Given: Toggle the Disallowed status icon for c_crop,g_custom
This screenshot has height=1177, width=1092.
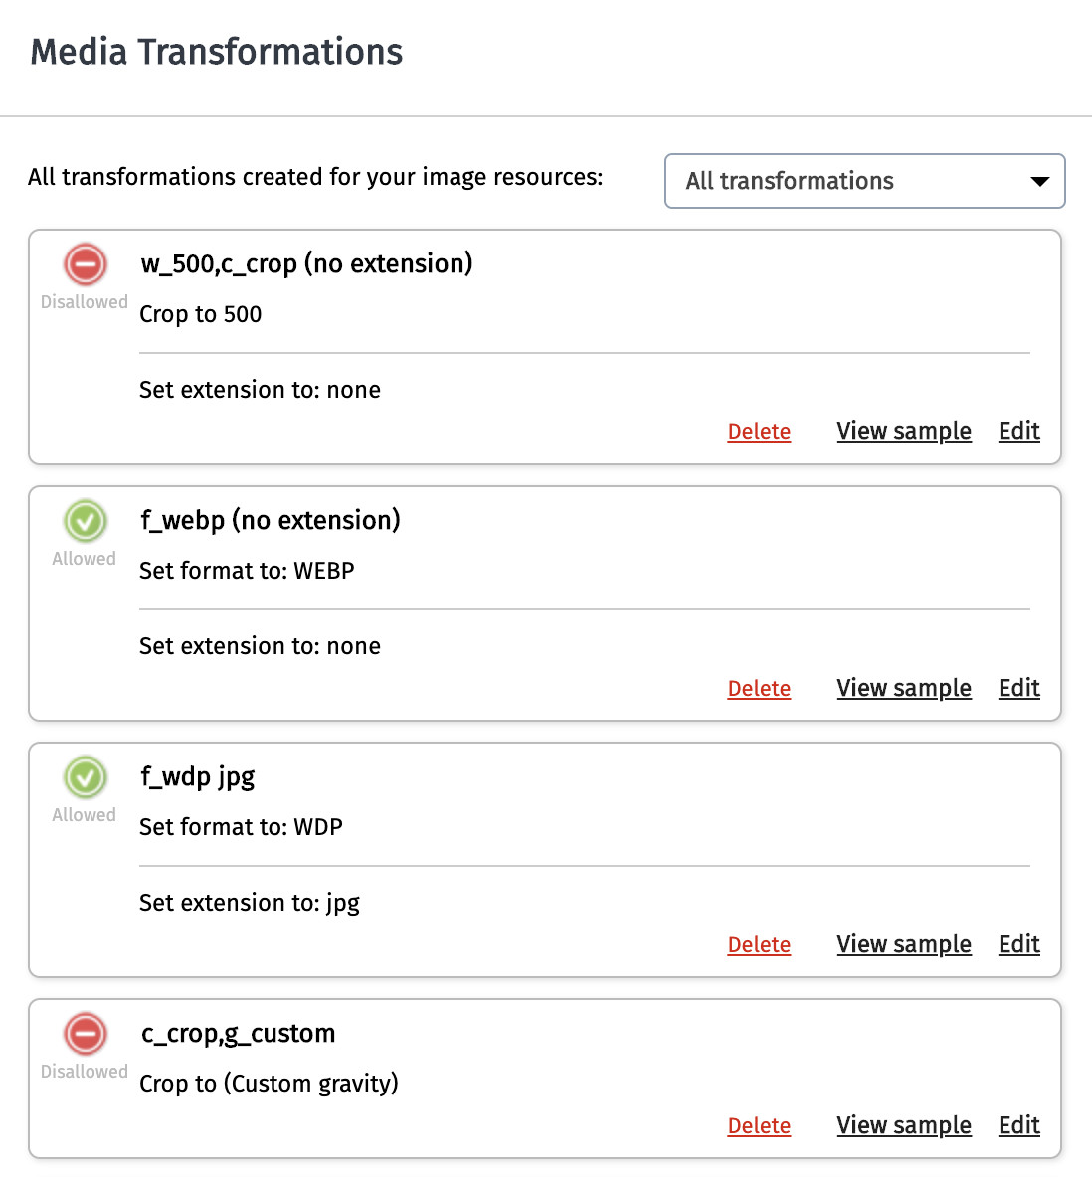Looking at the screenshot, I should point(85,1034).
